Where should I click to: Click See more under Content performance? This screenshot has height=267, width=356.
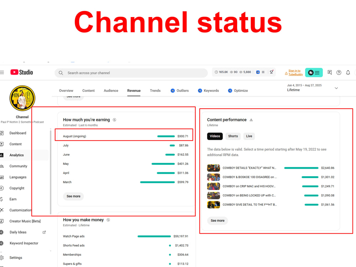coord(218,221)
